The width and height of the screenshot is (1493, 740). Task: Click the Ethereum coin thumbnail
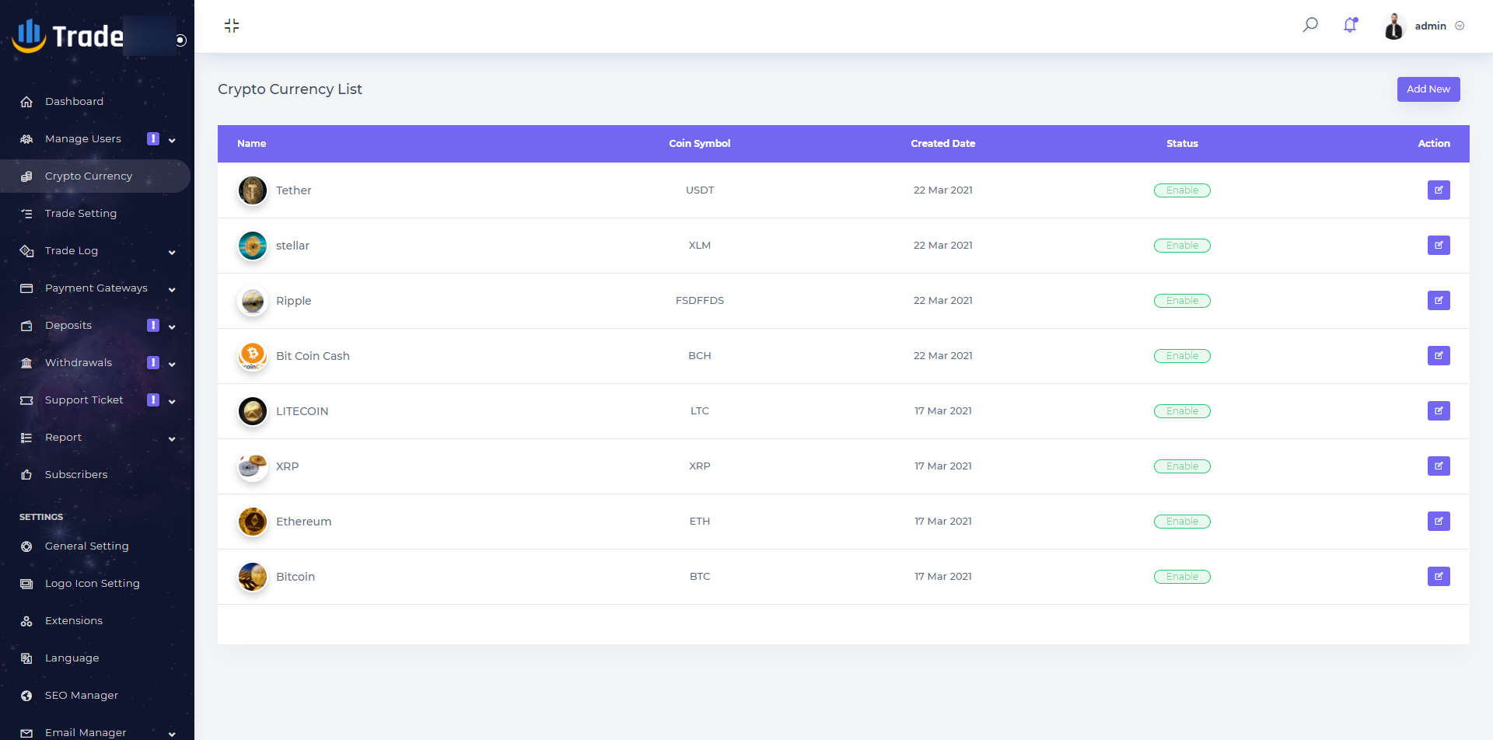click(253, 522)
